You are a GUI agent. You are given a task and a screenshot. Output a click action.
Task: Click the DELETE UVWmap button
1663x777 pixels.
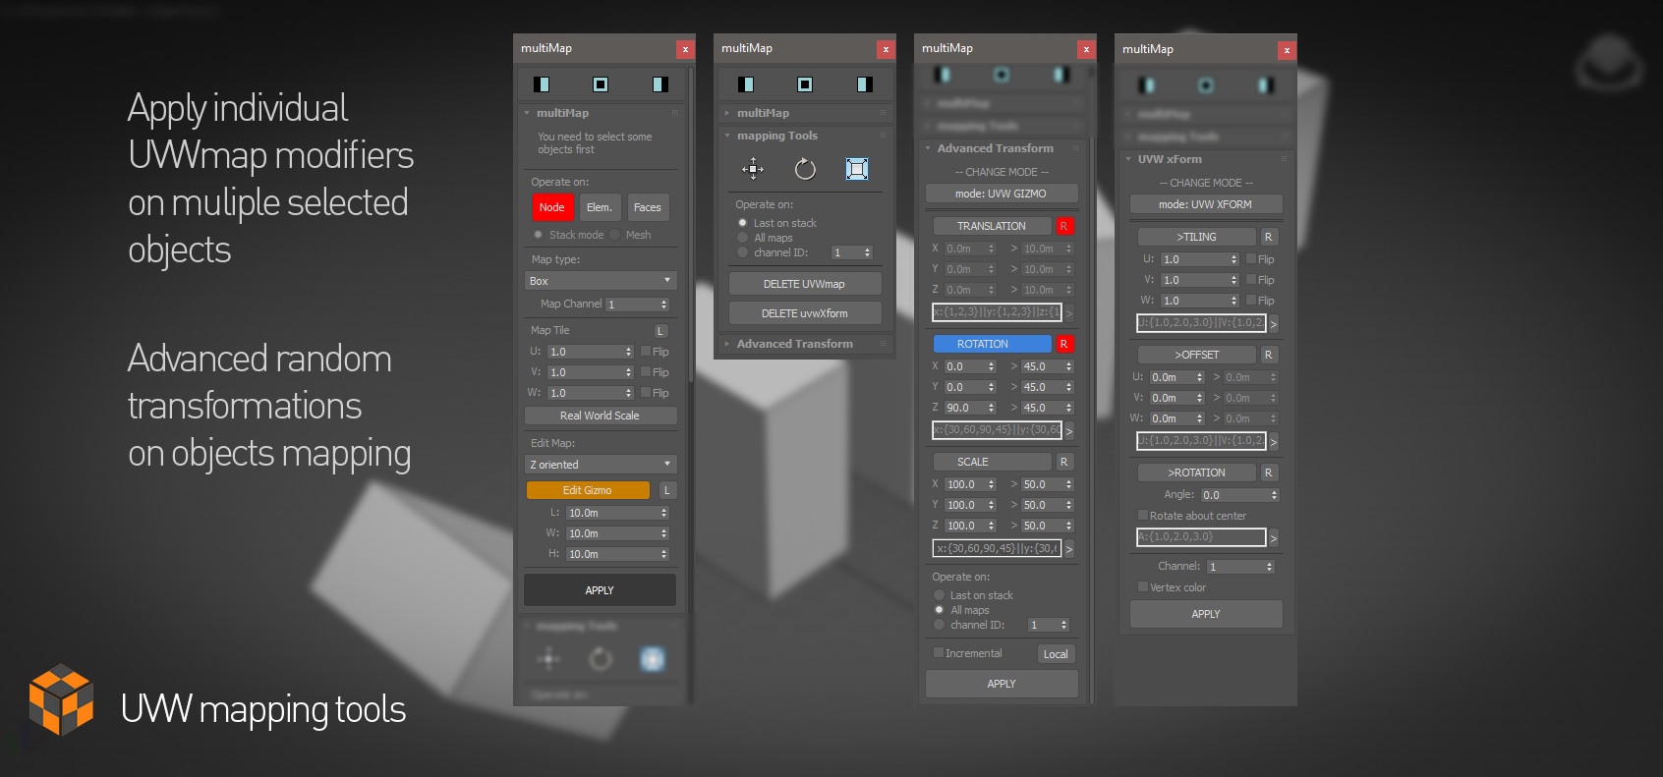[x=804, y=284]
